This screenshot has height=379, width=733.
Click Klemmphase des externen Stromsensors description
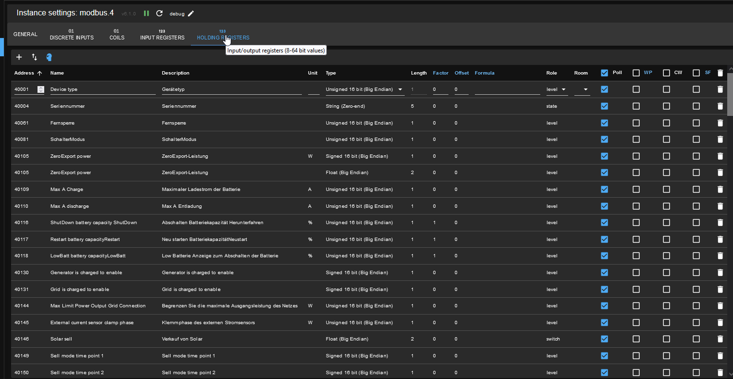(209, 323)
